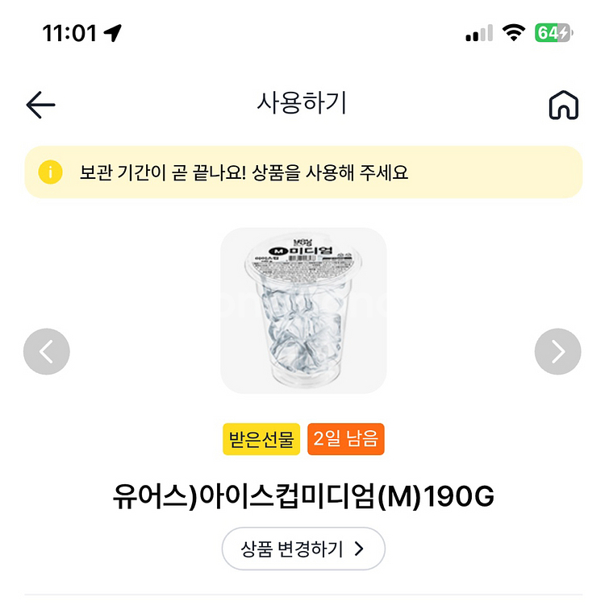Image resolution: width=605 pixels, height=609 pixels.
Task: Tap the 사용하기 page title
Action: tap(302, 104)
